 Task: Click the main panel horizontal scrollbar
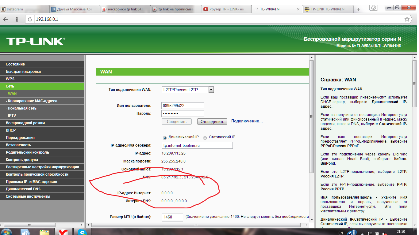point(196,225)
